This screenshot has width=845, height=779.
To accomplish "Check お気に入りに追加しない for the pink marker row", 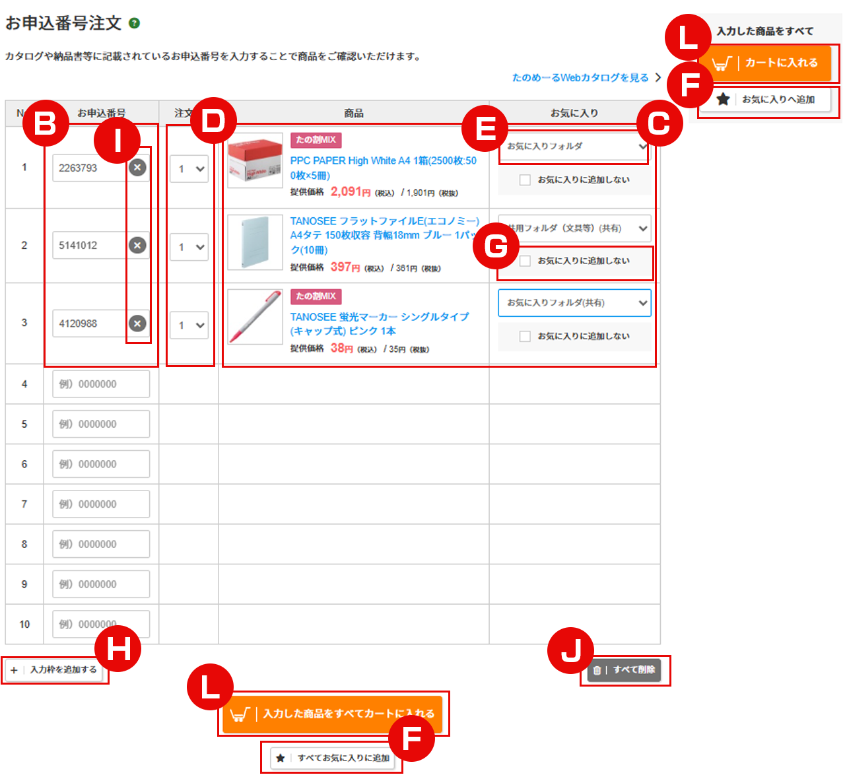I will (525, 336).
